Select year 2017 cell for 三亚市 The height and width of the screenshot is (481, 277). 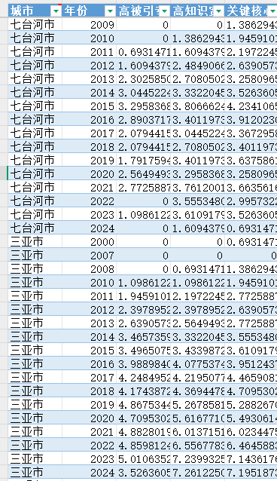pyautogui.click(x=89, y=376)
